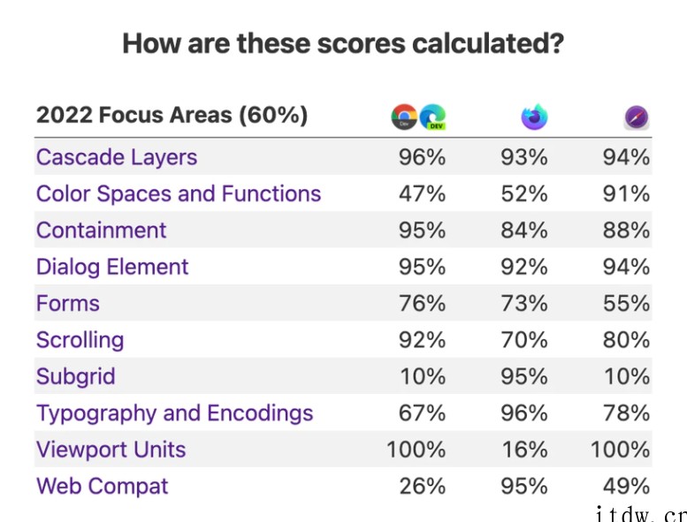This screenshot has width=687, height=522.
Task: Open the Viewport Units link
Action: 111,450
